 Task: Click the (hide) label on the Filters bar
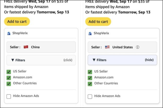[x=149, y=60]
